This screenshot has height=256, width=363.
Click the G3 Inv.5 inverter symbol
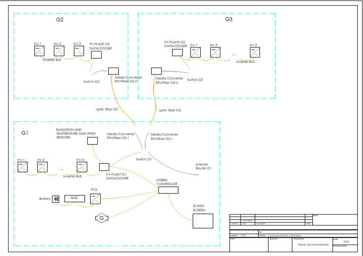[255, 52]
